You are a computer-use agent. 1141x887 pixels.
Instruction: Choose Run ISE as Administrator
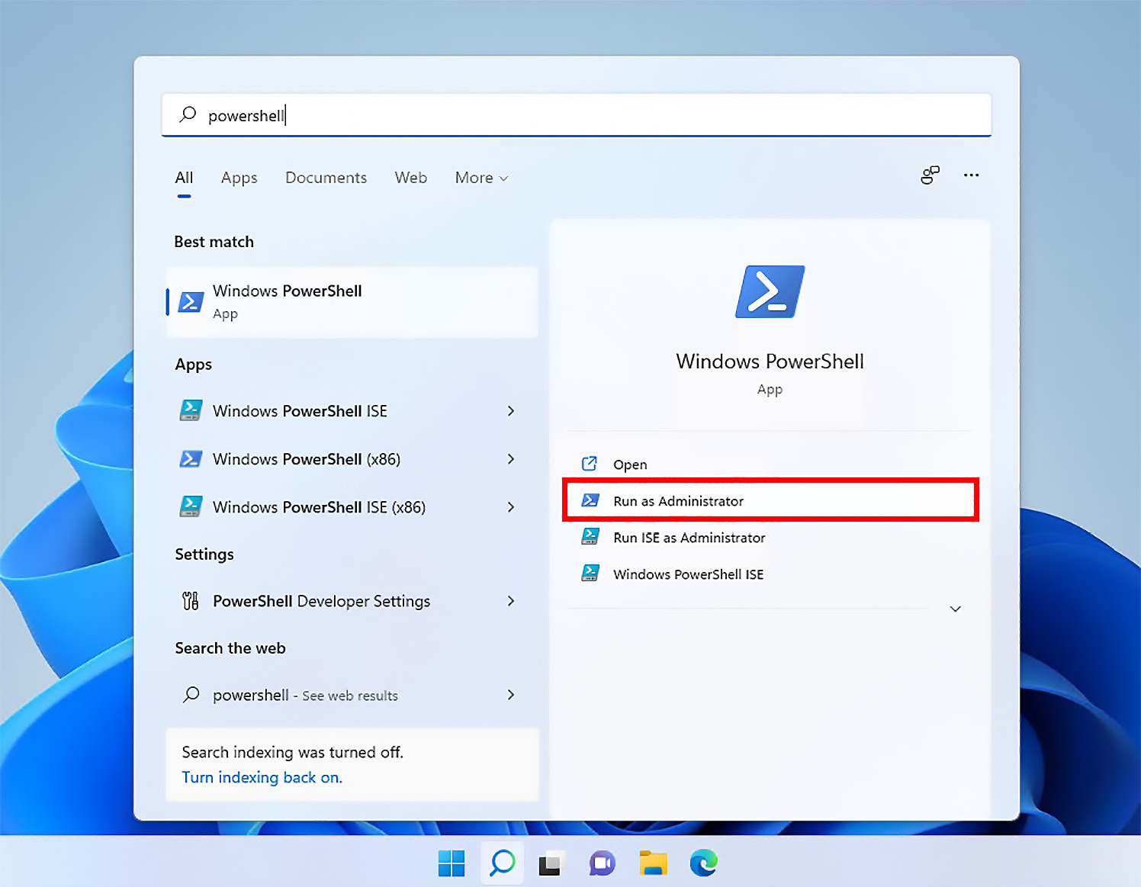[770, 537]
